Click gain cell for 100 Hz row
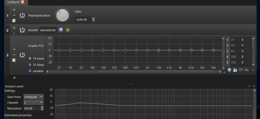This screenshot has width=260, height=119. 246,57
